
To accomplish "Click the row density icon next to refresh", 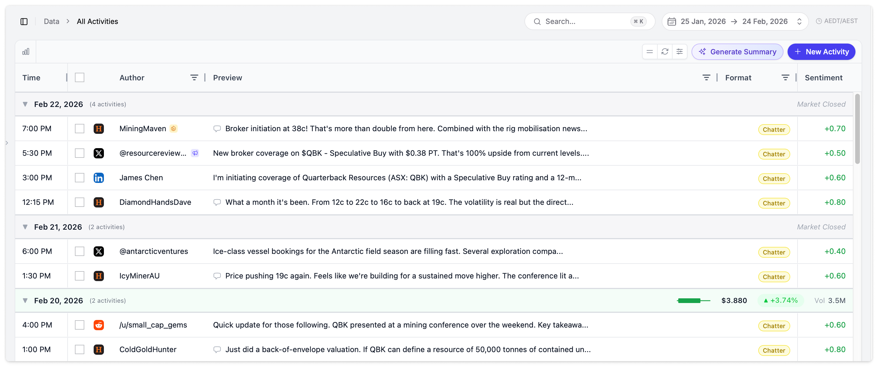I will pyautogui.click(x=650, y=51).
